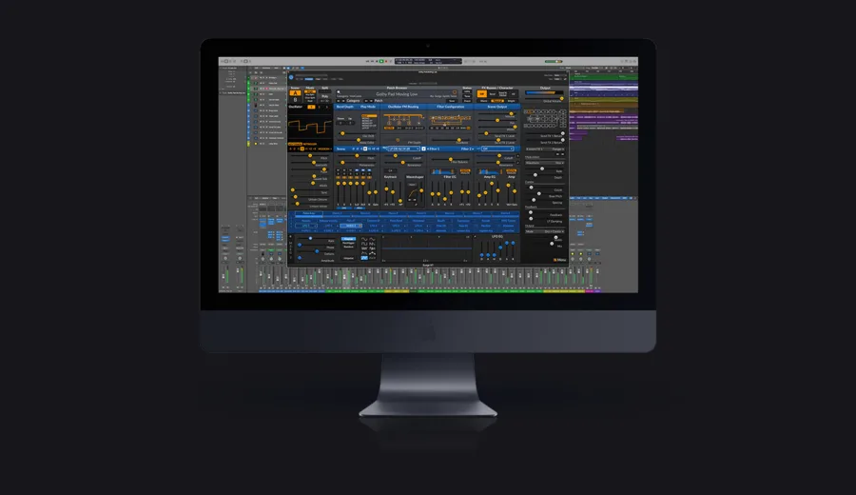856x495 pixels.
Task: Click the Store patch button
Action: point(452,101)
